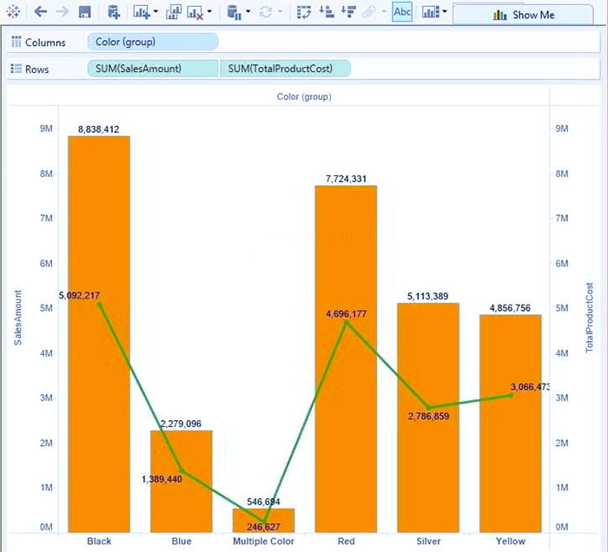The height and width of the screenshot is (552, 608).
Task: Open the chart view dropdown arrow
Action: point(445,11)
